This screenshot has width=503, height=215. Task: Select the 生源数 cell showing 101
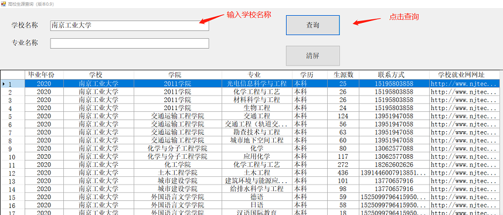tap(343, 181)
